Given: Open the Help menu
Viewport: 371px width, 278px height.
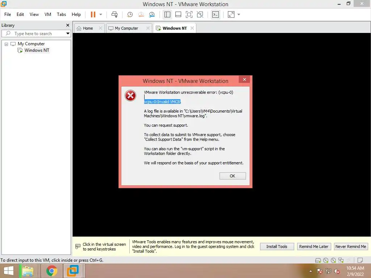Looking at the screenshot, I should coord(76,14).
